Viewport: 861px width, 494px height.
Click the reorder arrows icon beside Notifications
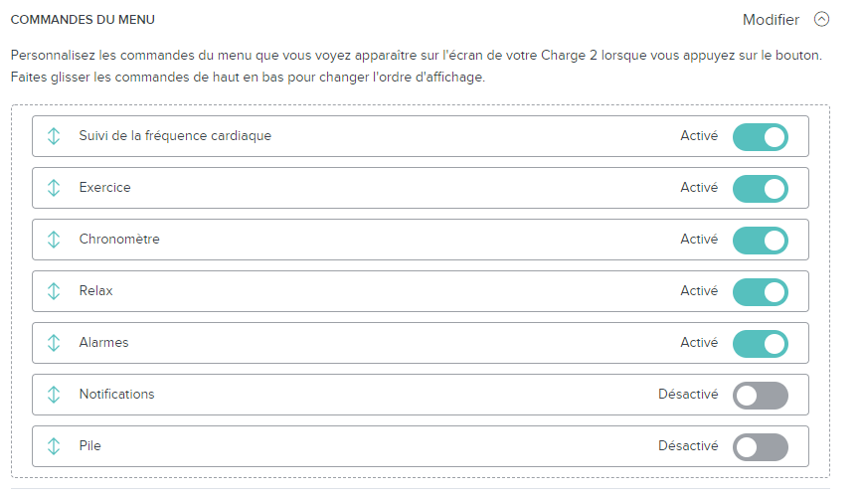click(54, 395)
